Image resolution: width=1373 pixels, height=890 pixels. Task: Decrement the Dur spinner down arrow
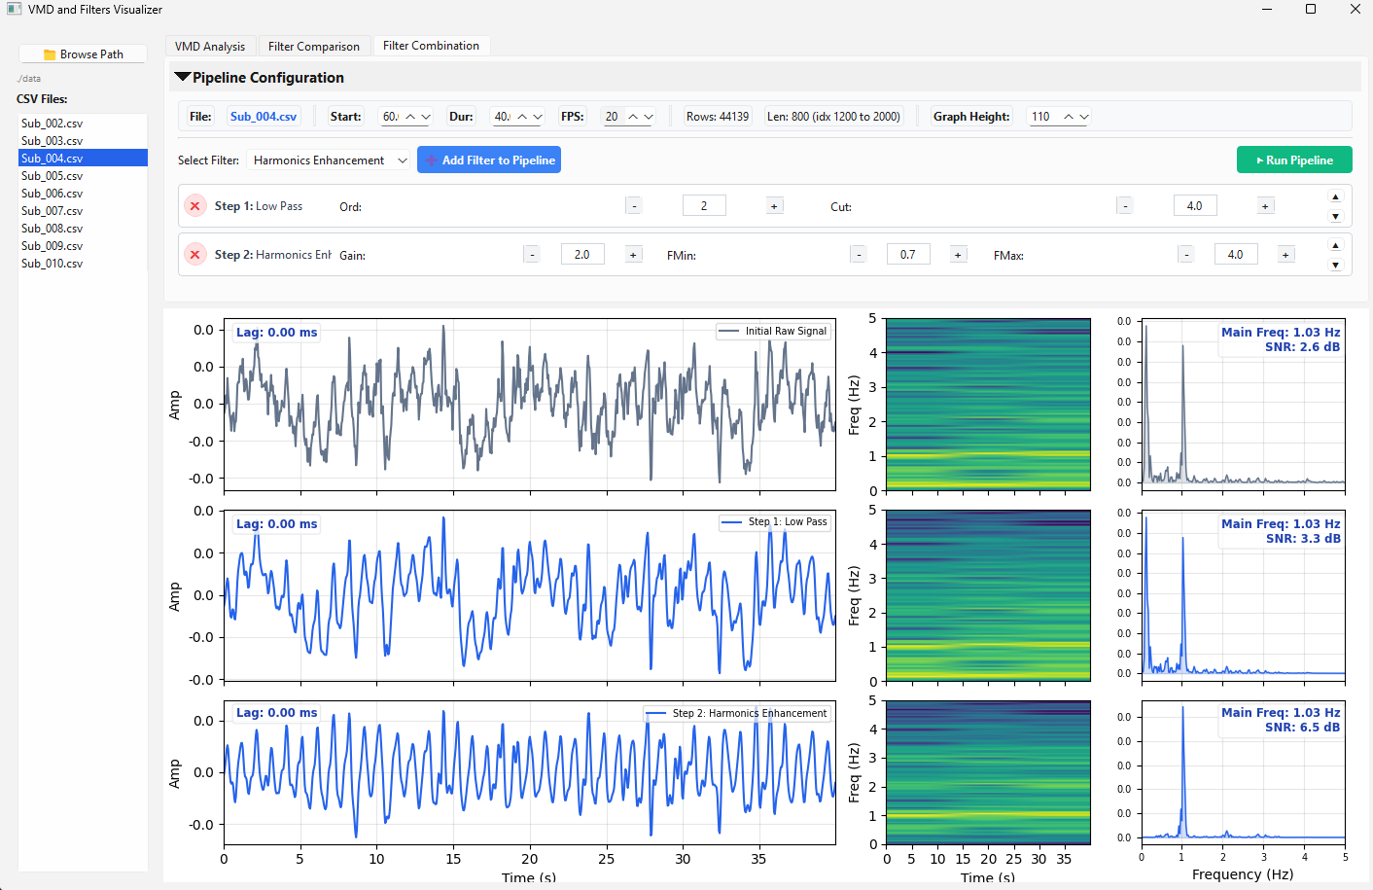538,117
